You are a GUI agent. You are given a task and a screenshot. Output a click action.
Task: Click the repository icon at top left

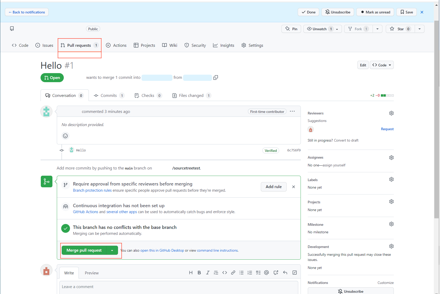(x=12, y=29)
